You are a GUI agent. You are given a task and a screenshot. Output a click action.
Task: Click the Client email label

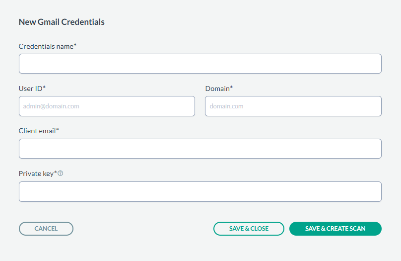tap(37, 131)
